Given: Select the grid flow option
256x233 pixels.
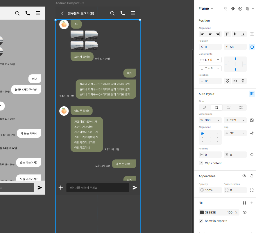Looking at the screenshot, I should 241,107.
